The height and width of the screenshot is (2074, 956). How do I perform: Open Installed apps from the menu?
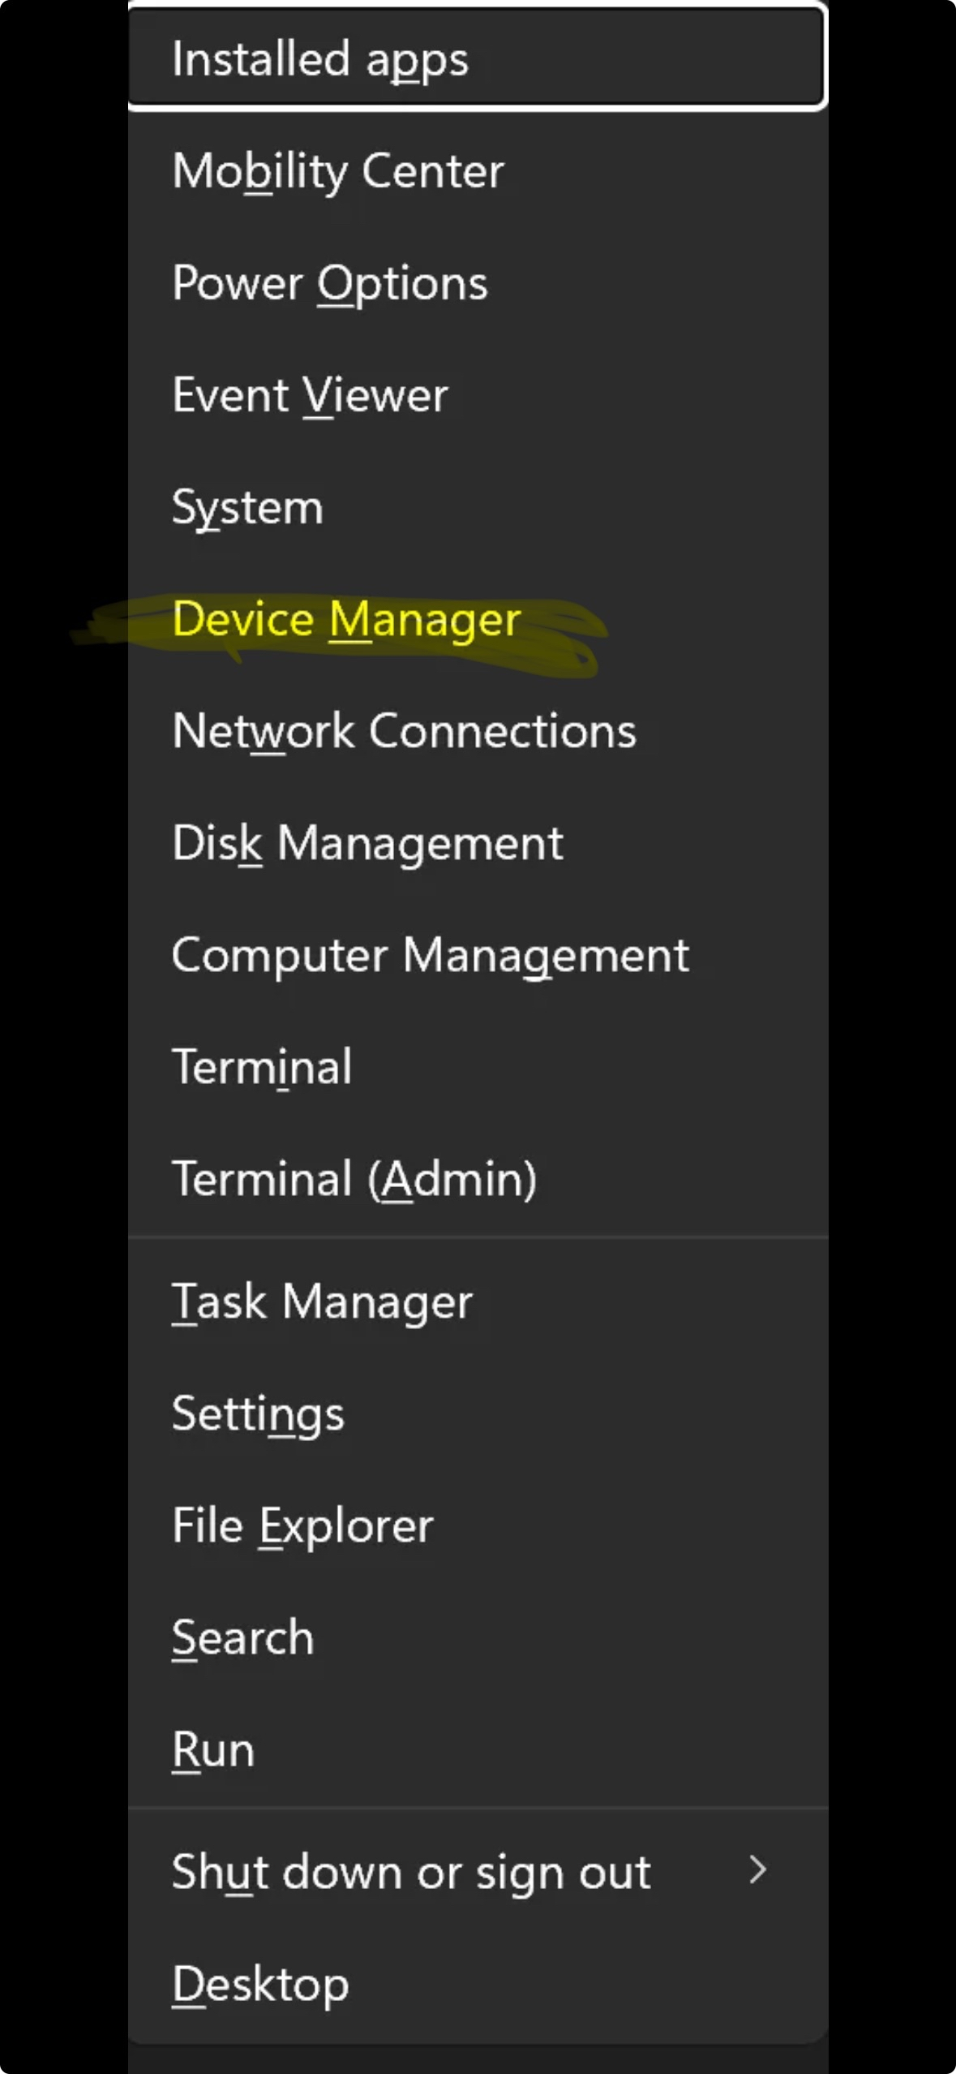click(x=320, y=59)
